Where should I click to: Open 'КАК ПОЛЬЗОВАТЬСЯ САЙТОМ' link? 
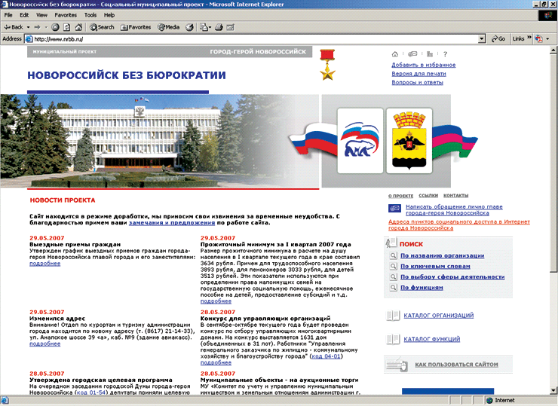pos(456,365)
